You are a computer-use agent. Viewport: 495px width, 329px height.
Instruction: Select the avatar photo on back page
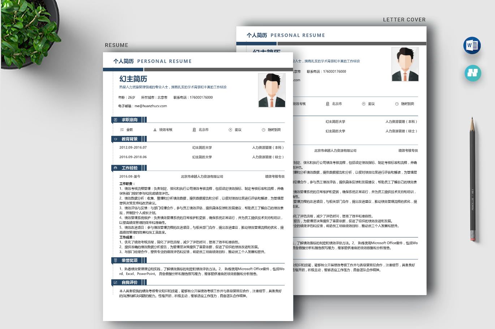[x=405, y=64]
